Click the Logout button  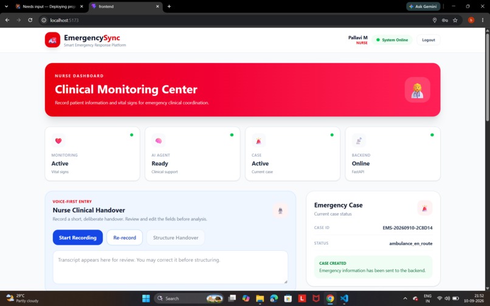[x=429, y=40]
